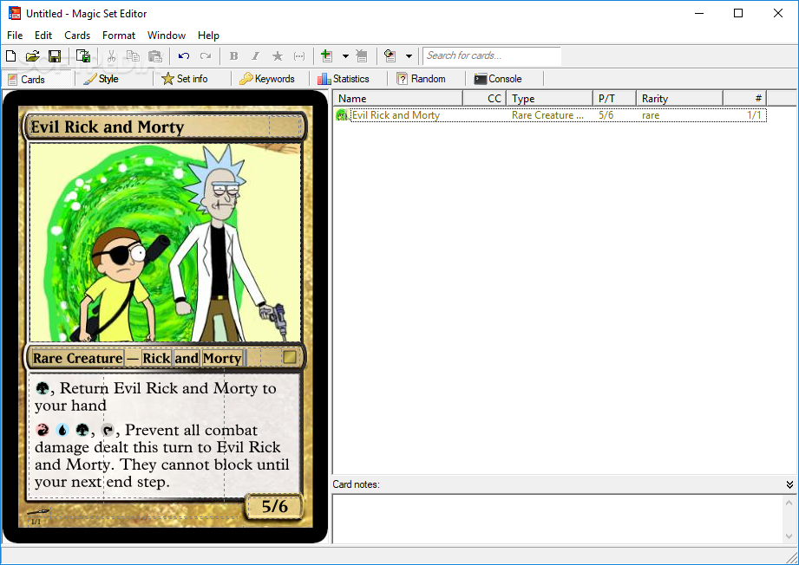
Task: Click in the Search for cards field
Action: (492, 55)
